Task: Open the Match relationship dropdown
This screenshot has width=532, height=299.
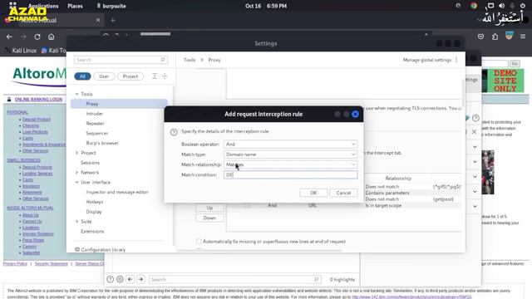Action: pos(290,164)
